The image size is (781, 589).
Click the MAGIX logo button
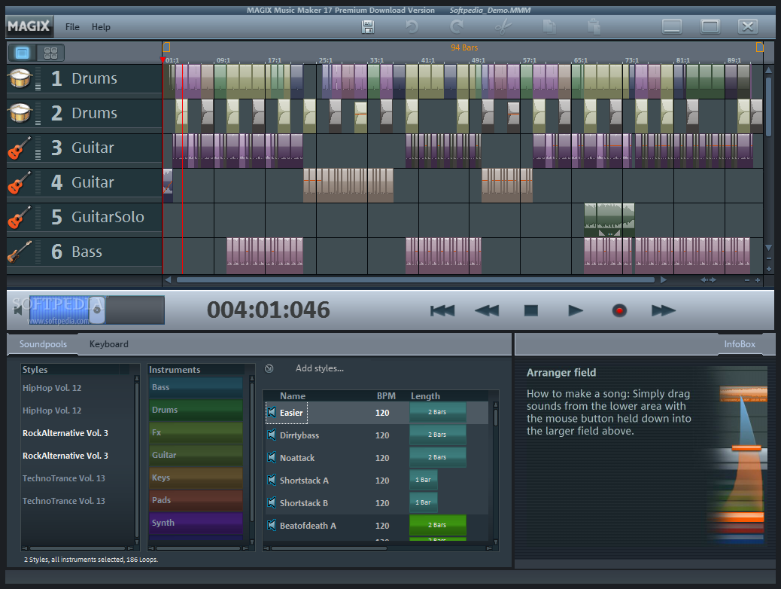(29, 26)
